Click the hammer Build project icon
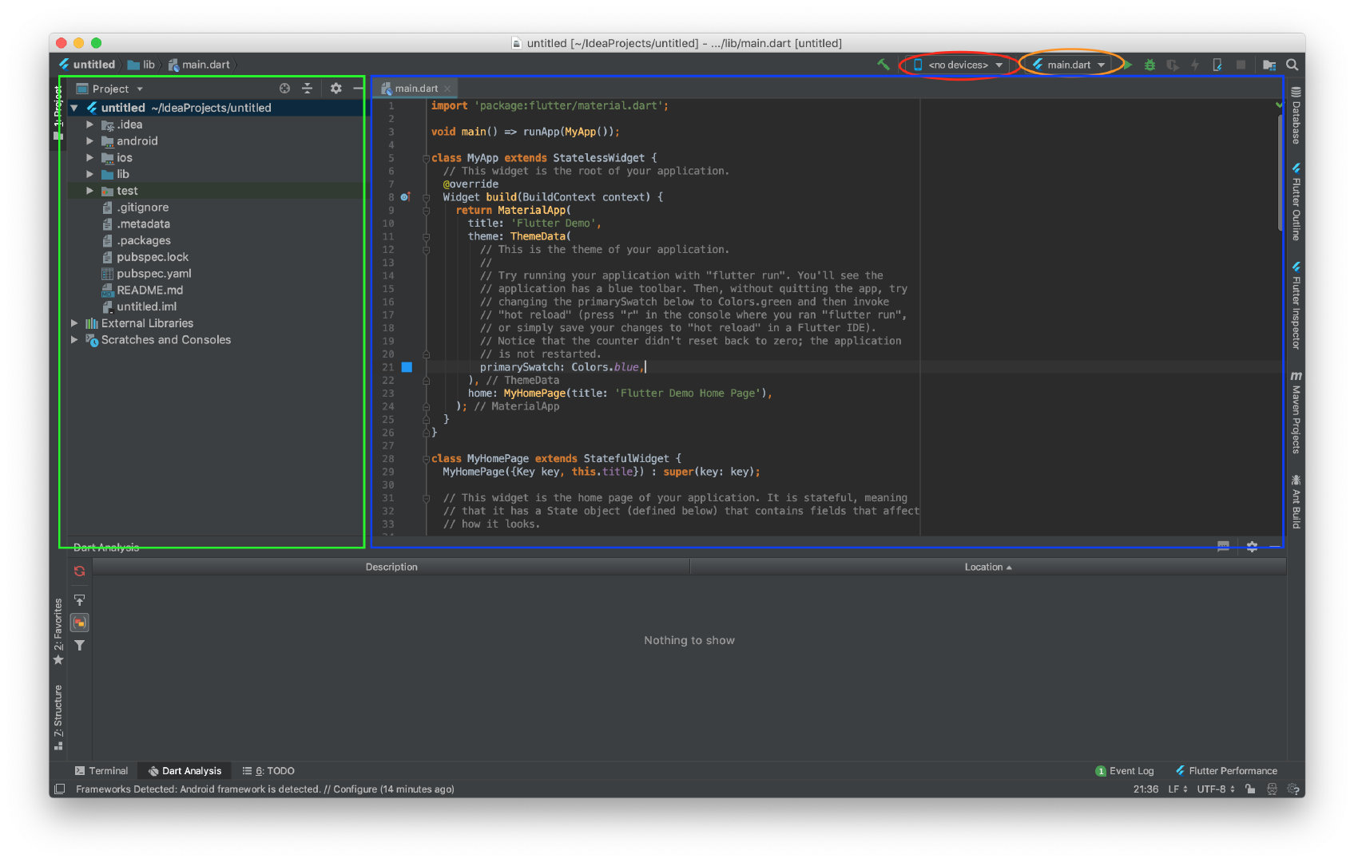This screenshot has height=862, width=1354. click(883, 65)
